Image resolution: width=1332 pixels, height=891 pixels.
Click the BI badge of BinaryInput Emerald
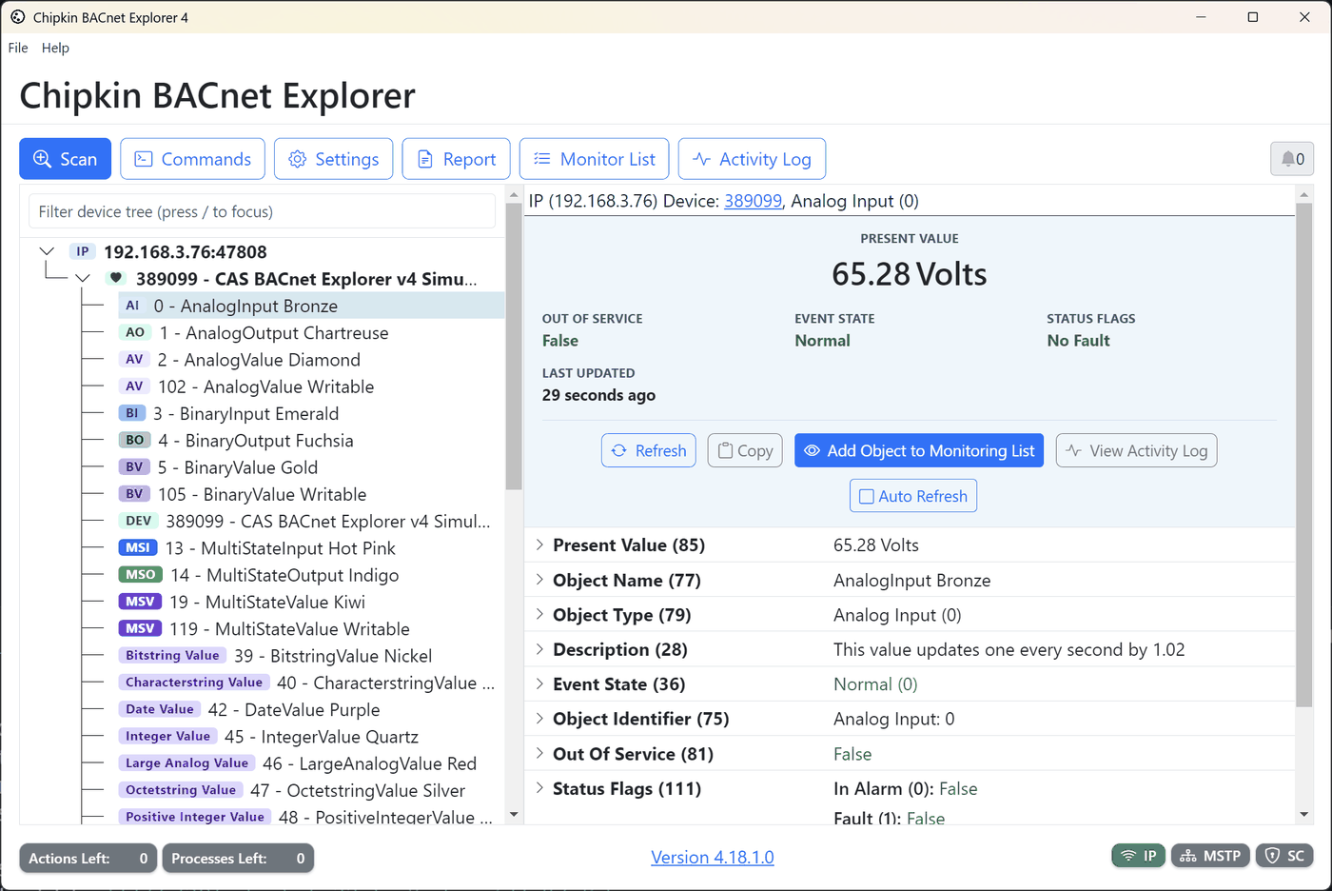pos(132,413)
